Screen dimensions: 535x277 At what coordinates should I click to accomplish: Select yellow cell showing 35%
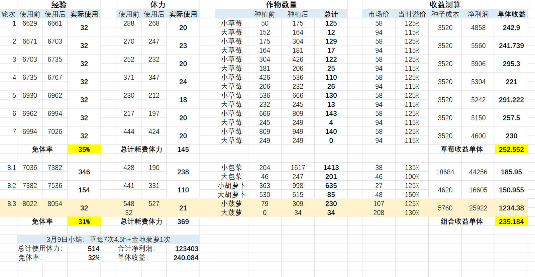click(x=84, y=149)
